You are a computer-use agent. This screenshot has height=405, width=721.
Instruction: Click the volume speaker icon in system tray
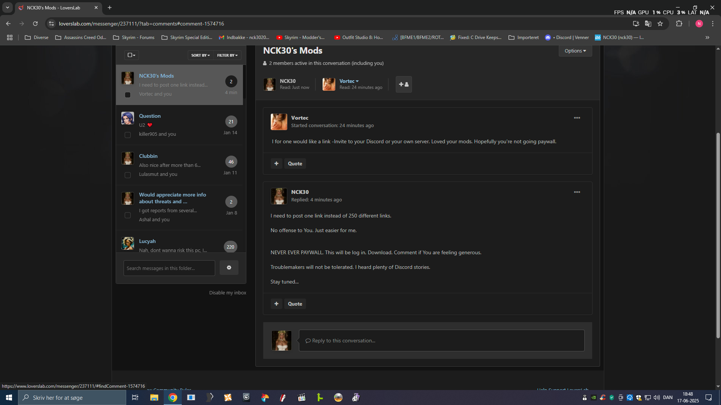pos(657,397)
